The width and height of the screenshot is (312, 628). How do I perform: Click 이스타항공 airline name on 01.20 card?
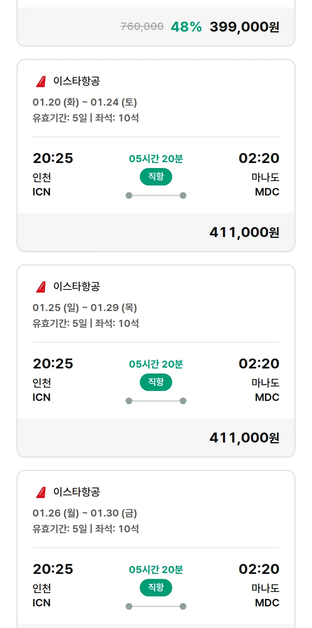77,81
